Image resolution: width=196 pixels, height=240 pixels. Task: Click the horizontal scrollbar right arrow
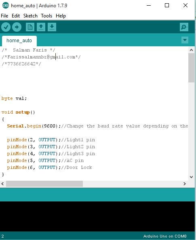(185, 184)
